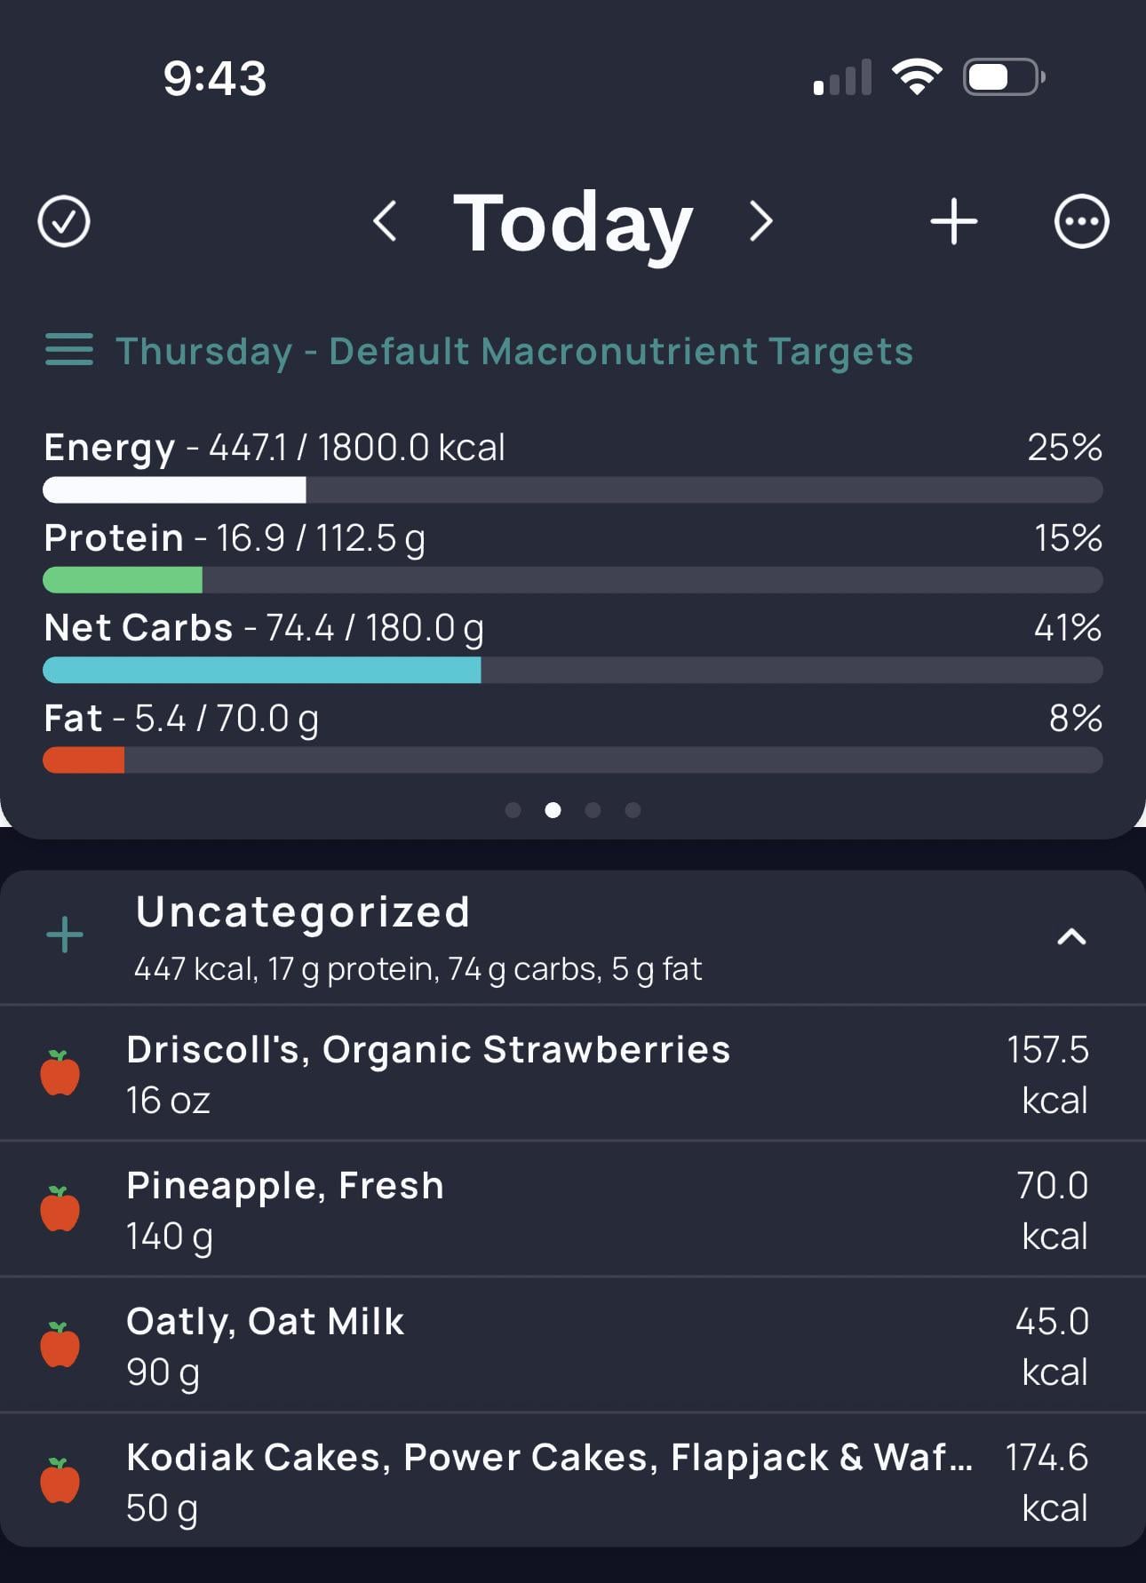Open Thursday - Default Macronutrient Targets link
1146x1583 pixels.
pos(514,351)
